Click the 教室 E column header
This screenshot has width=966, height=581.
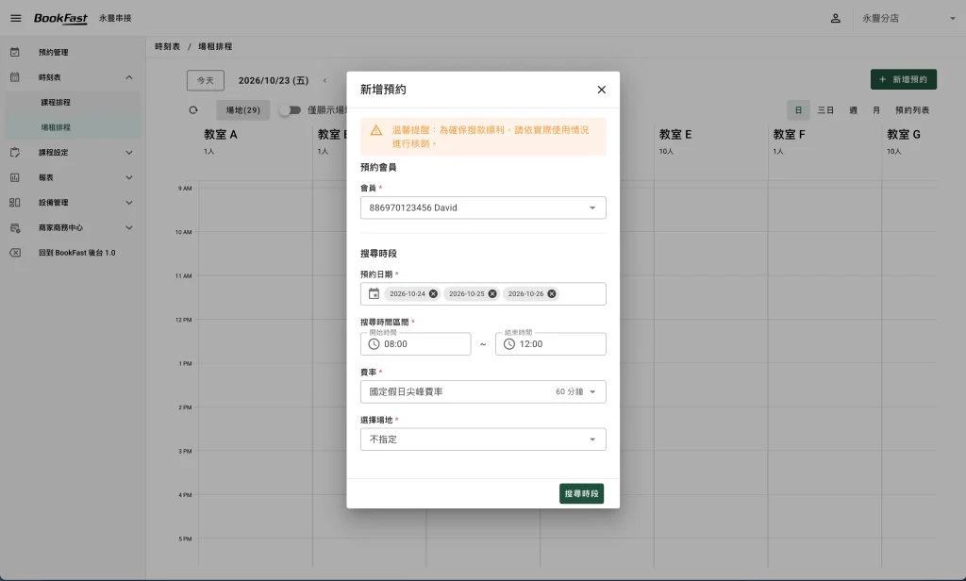tap(675, 134)
